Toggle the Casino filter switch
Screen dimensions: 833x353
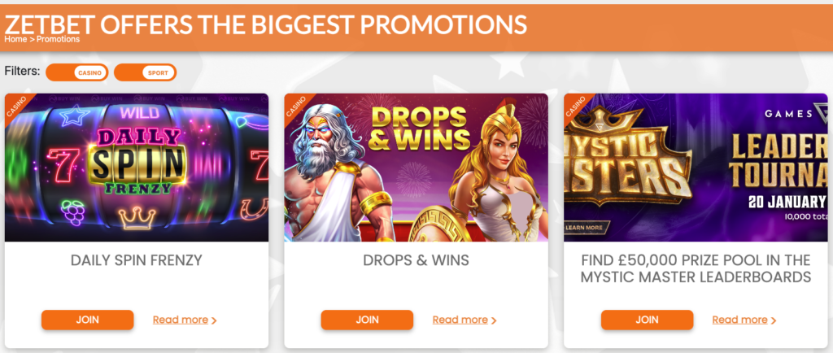pyautogui.click(x=77, y=72)
